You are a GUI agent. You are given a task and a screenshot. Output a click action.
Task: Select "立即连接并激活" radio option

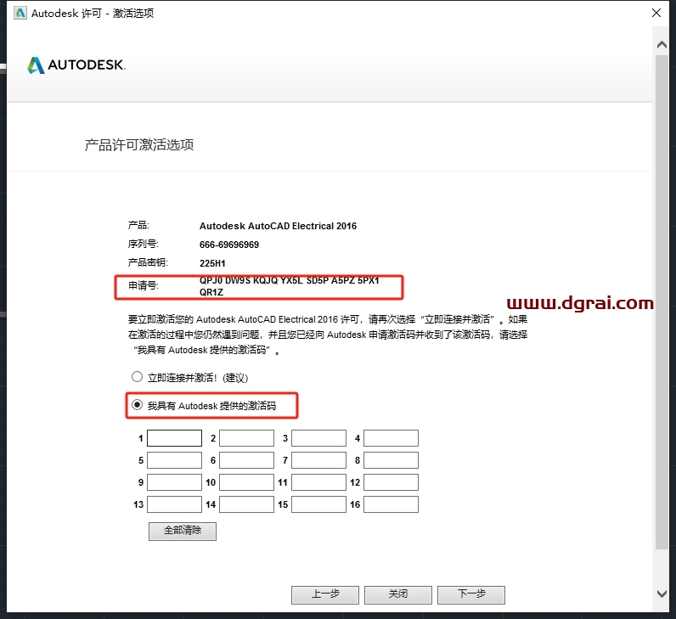137,377
